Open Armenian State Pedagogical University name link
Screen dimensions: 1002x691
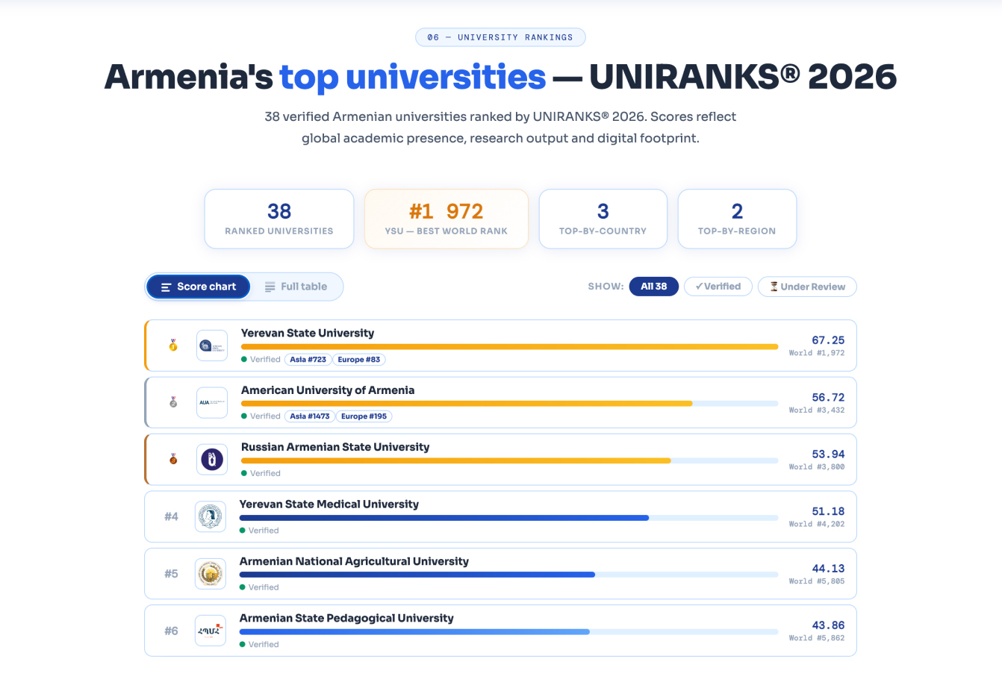tap(346, 618)
